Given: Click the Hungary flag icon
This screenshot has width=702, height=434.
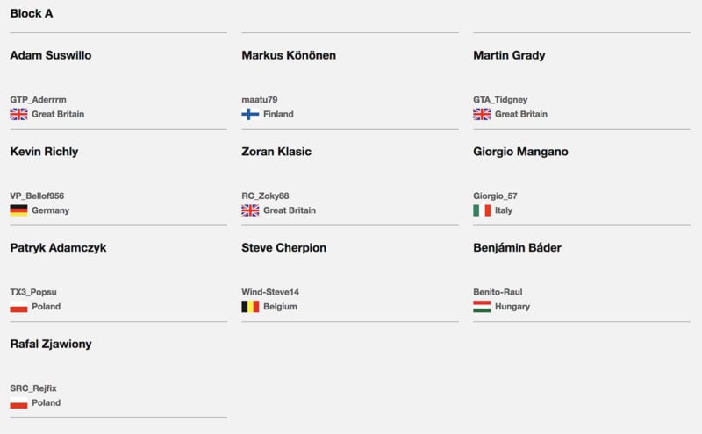Looking at the screenshot, I should click(x=482, y=307).
